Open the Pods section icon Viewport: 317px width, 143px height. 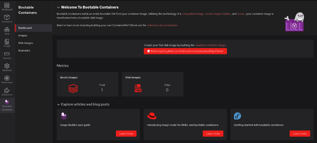7,30
